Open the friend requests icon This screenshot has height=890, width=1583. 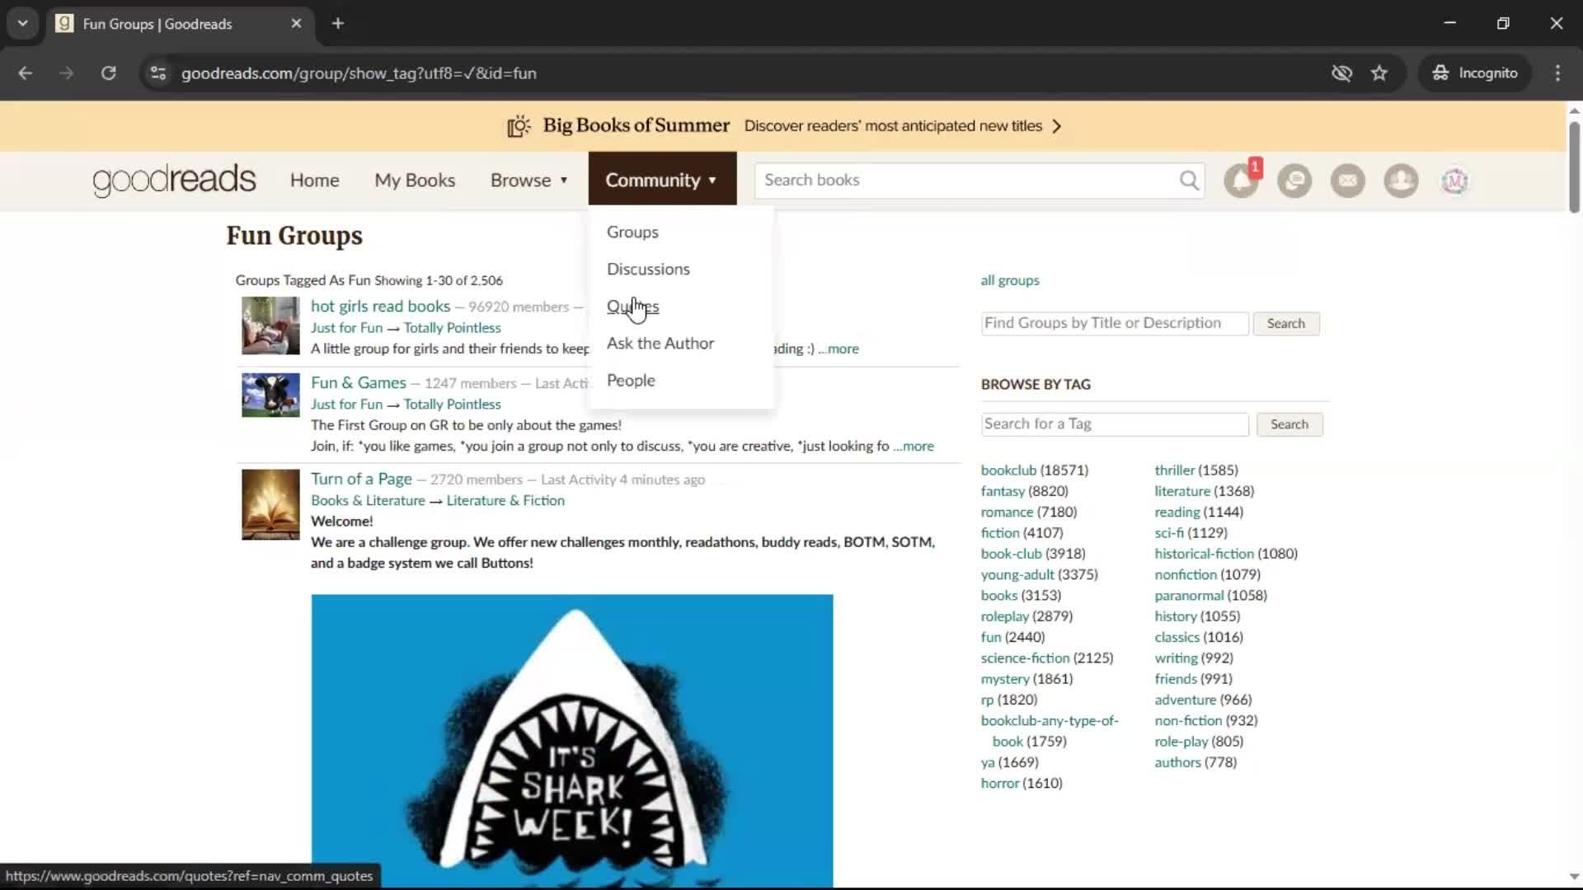point(1401,180)
